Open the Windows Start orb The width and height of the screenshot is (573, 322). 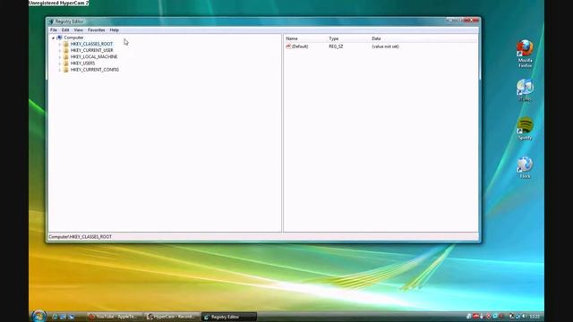[38, 316]
